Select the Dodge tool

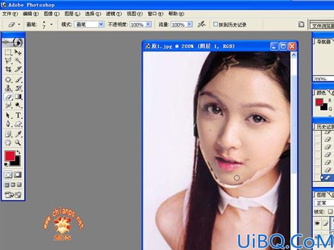coord(18,105)
